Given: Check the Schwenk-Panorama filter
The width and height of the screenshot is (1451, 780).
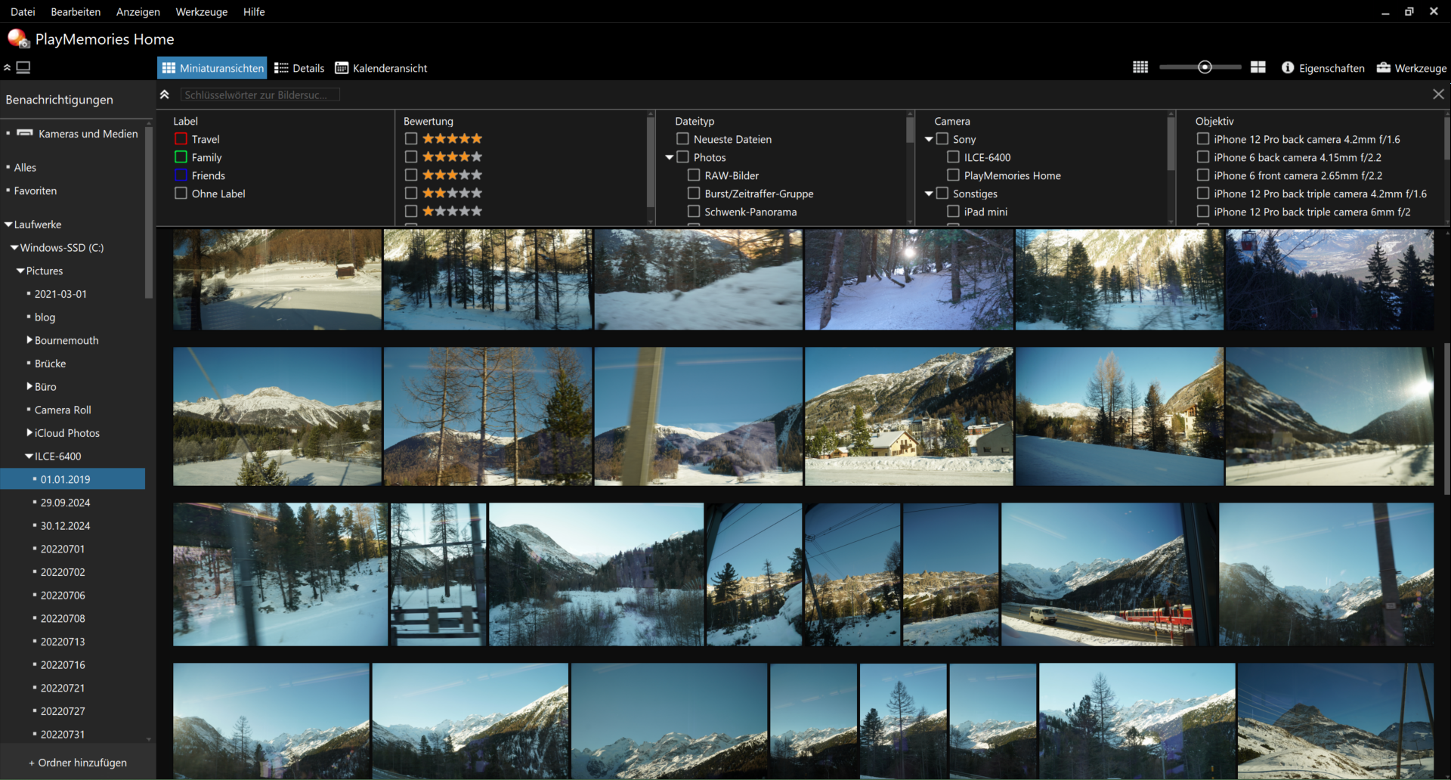Looking at the screenshot, I should point(694,212).
